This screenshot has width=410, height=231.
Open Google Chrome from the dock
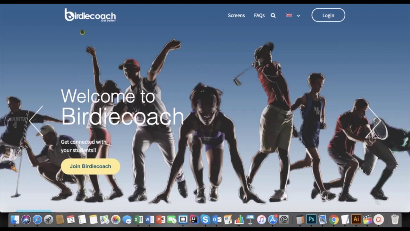(x=334, y=219)
